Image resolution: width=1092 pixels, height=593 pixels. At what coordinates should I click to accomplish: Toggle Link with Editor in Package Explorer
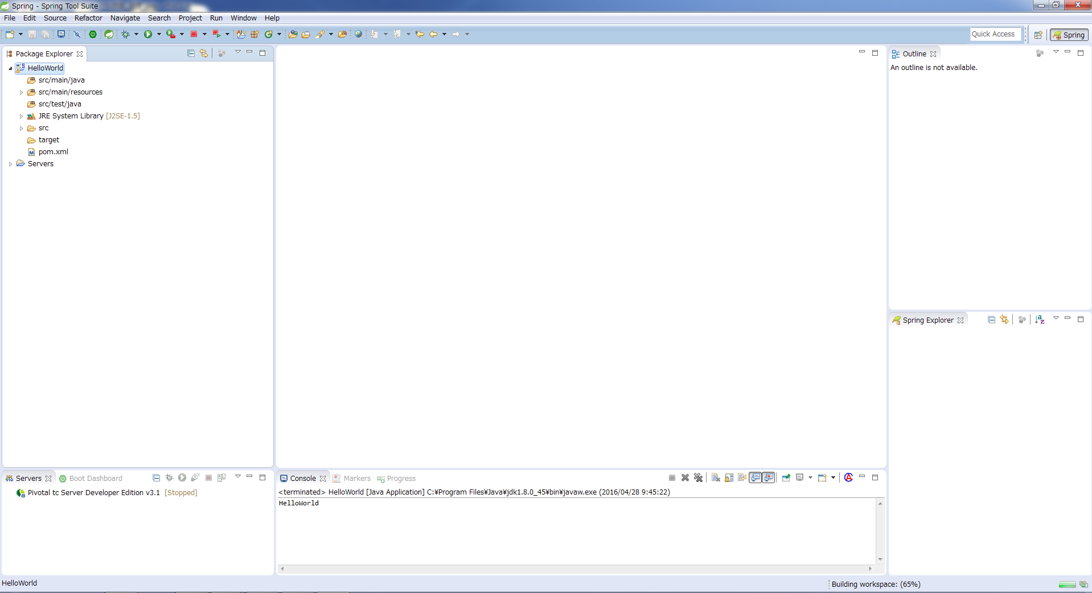[204, 53]
